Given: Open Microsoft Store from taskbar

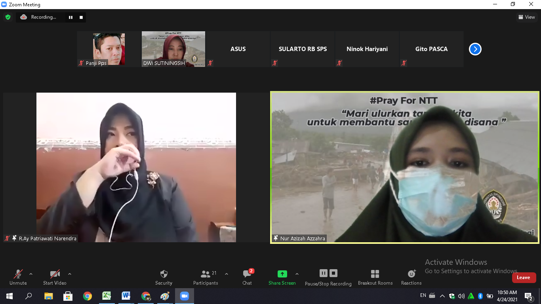Looking at the screenshot, I should click(x=68, y=296).
